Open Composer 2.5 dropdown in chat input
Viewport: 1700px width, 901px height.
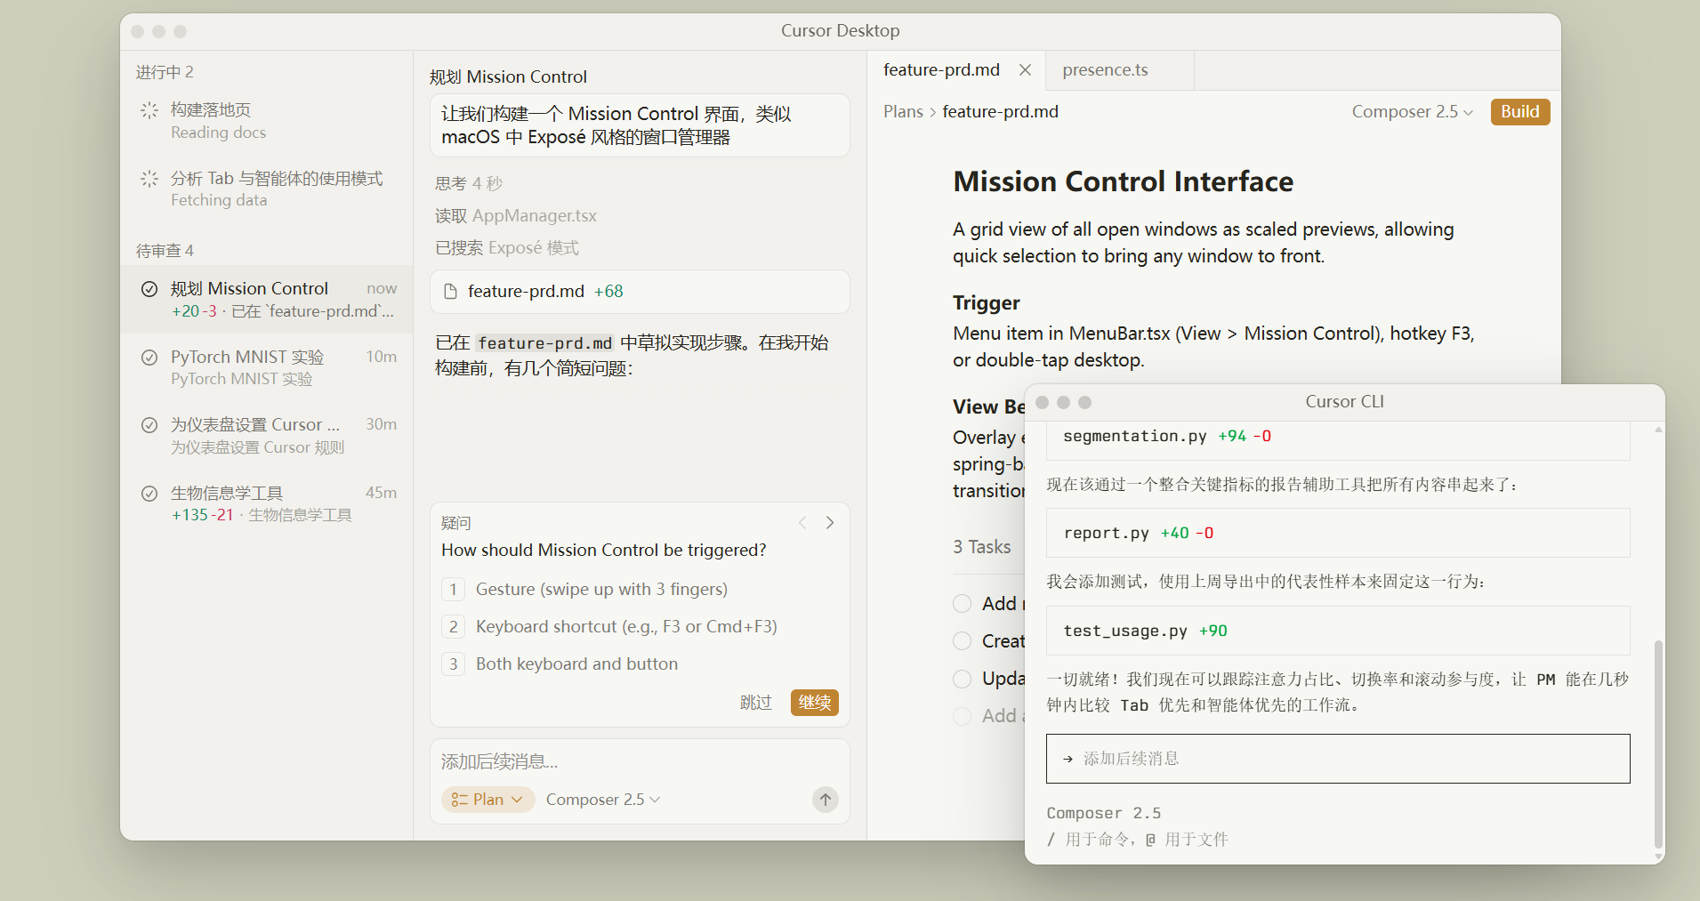pos(603,800)
